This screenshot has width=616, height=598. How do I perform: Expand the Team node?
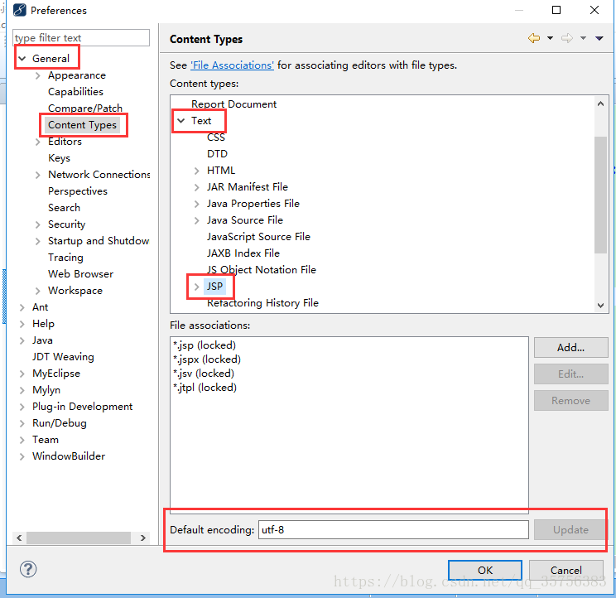[22, 440]
